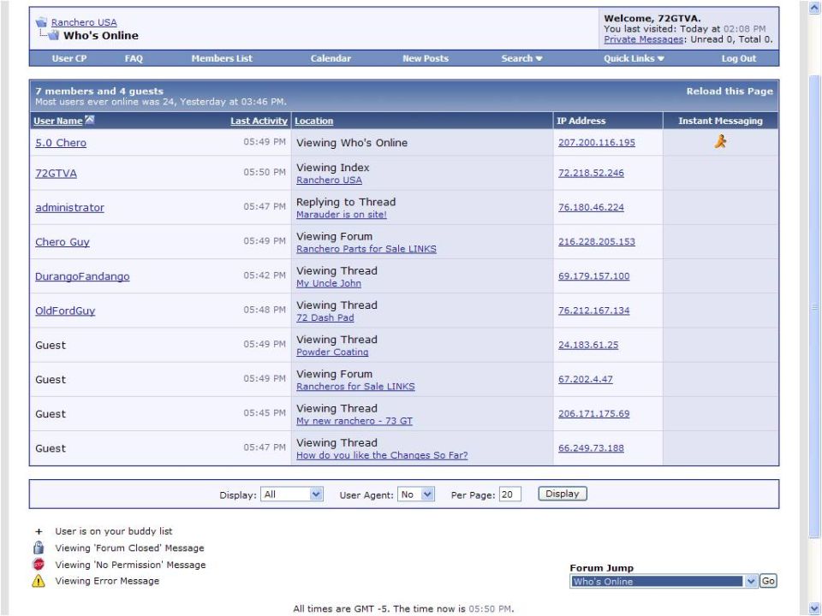Screen dimensions: 822x616
Task: Click Log Out in navigation bar
Action: click(739, 58)
